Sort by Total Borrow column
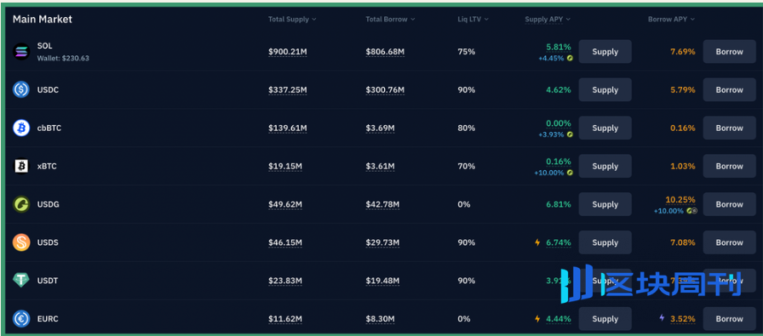This screenshot has height=336, width=763. coord(390,20)
